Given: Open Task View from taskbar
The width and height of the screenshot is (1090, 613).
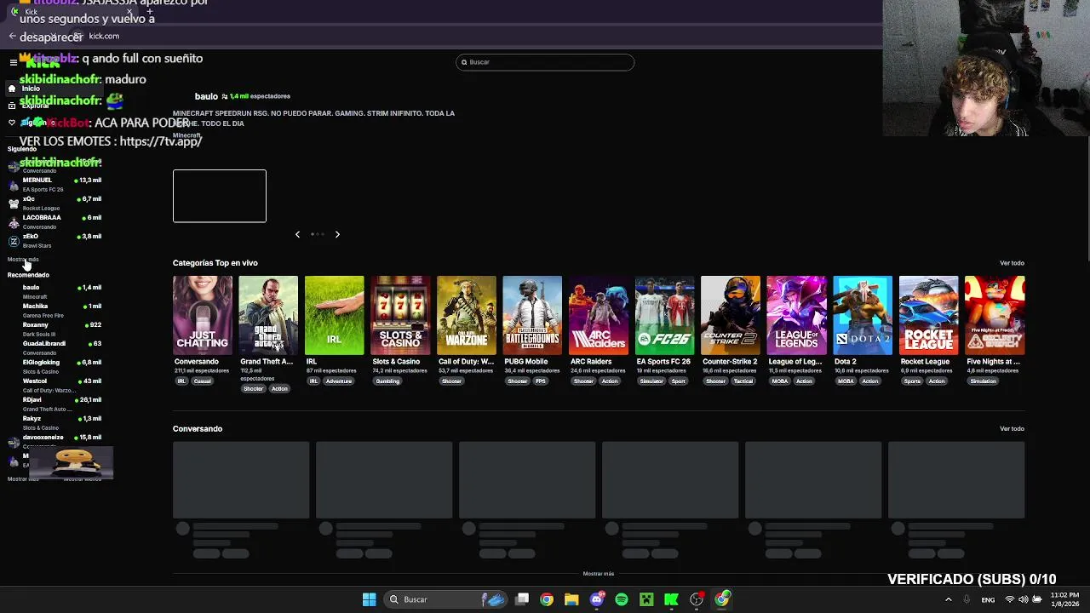Looking at the screenshot, I should point(522,599).
